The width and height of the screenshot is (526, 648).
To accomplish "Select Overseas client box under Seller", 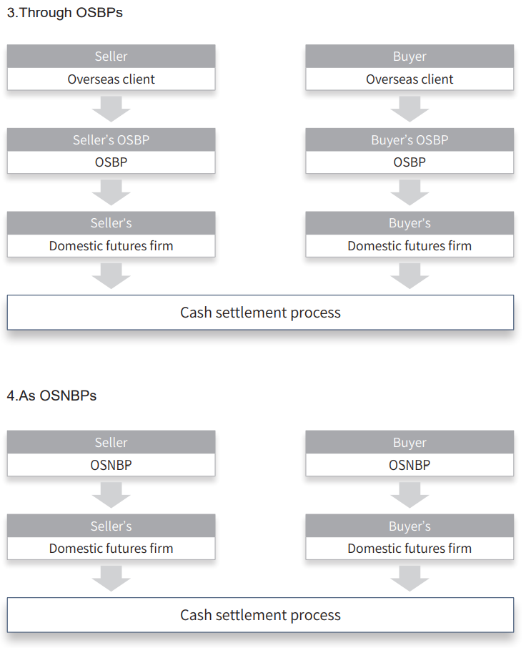I will (x=111, y=79).
